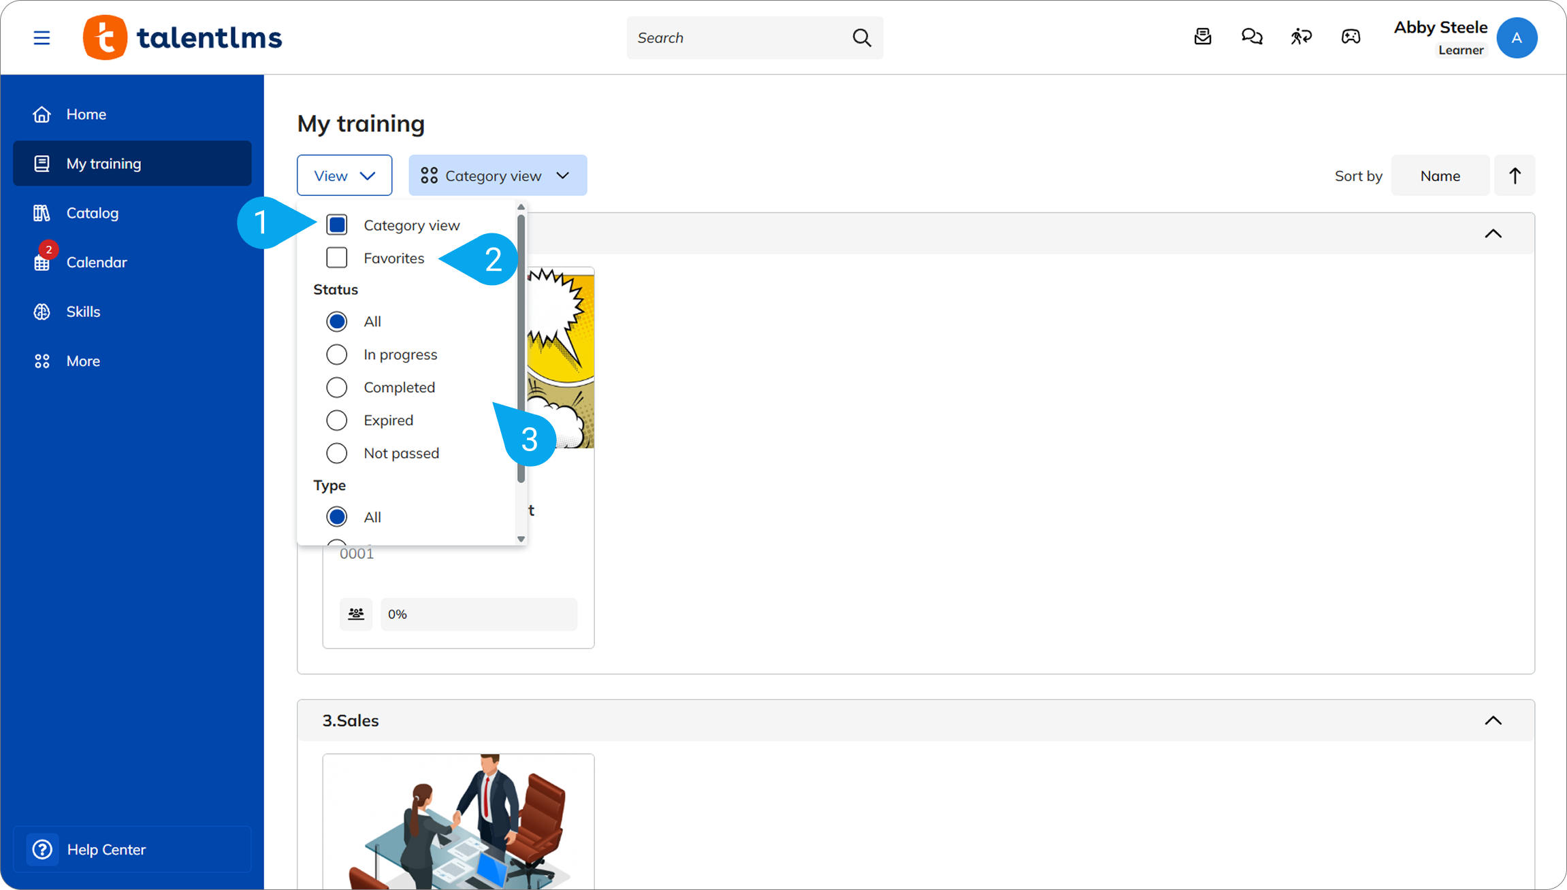
Task: Open Calendar from the sidebar
Action: [97, 262]
